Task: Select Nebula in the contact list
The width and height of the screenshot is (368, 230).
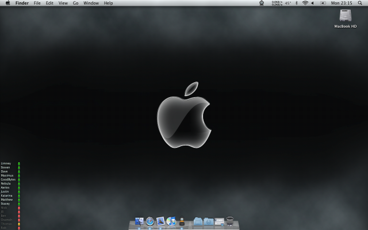Action: coord(6,183)
